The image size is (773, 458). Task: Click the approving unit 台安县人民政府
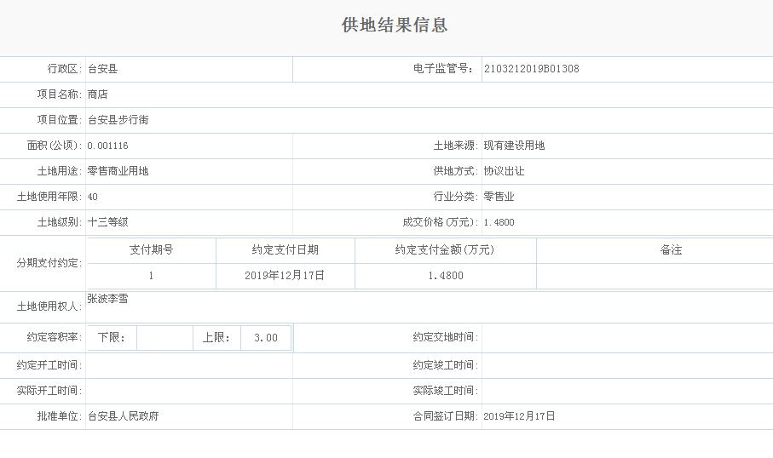tap(124, 416)
